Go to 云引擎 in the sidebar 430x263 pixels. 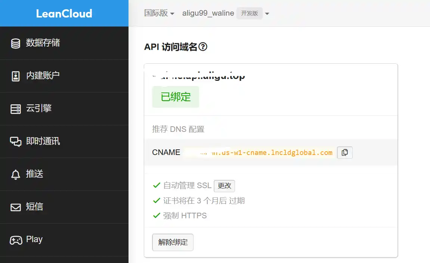coord(39,108)
